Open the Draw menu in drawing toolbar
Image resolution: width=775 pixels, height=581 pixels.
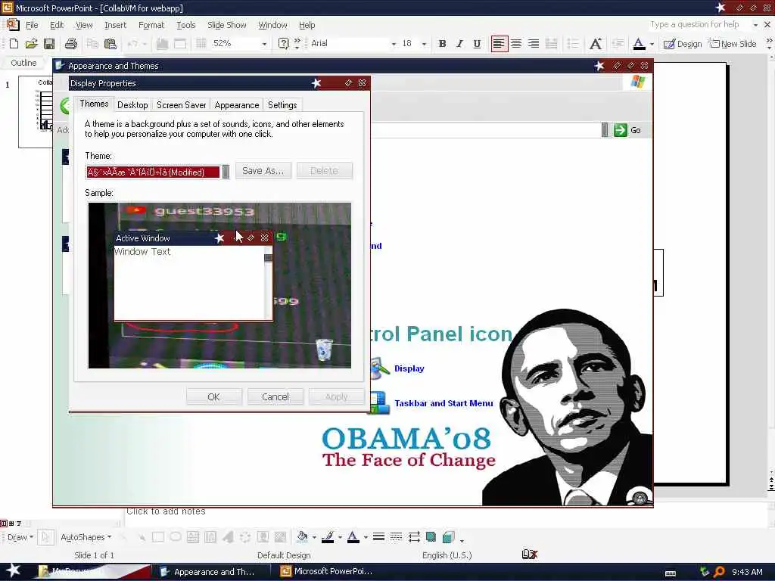[20, 537]
